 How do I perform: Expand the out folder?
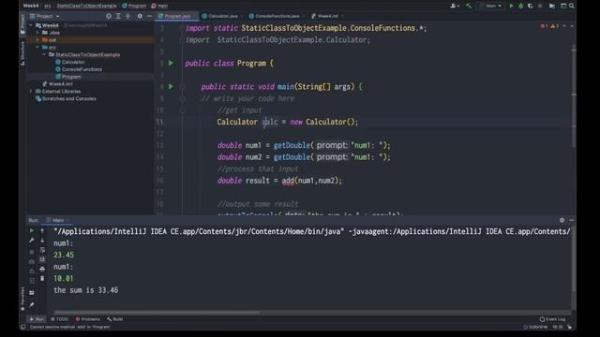37,39
